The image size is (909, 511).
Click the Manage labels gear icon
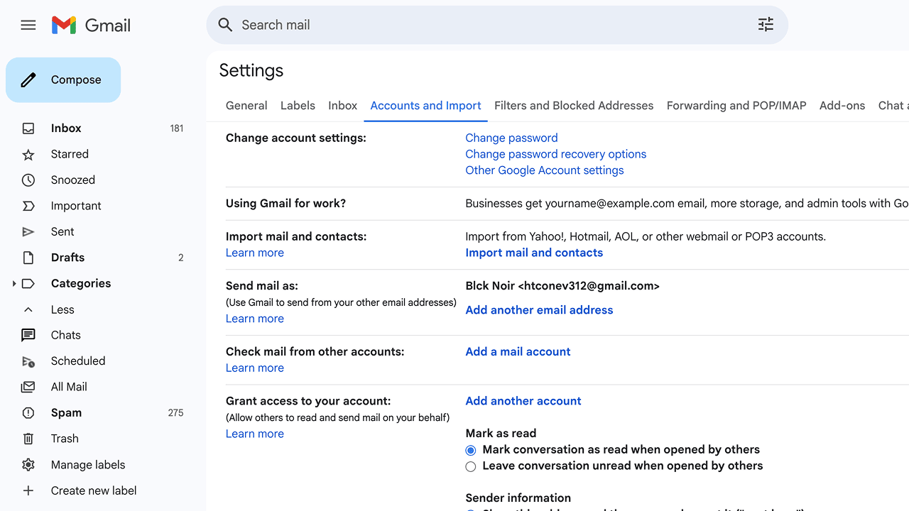pyautogui.click(x=28, y=465)
